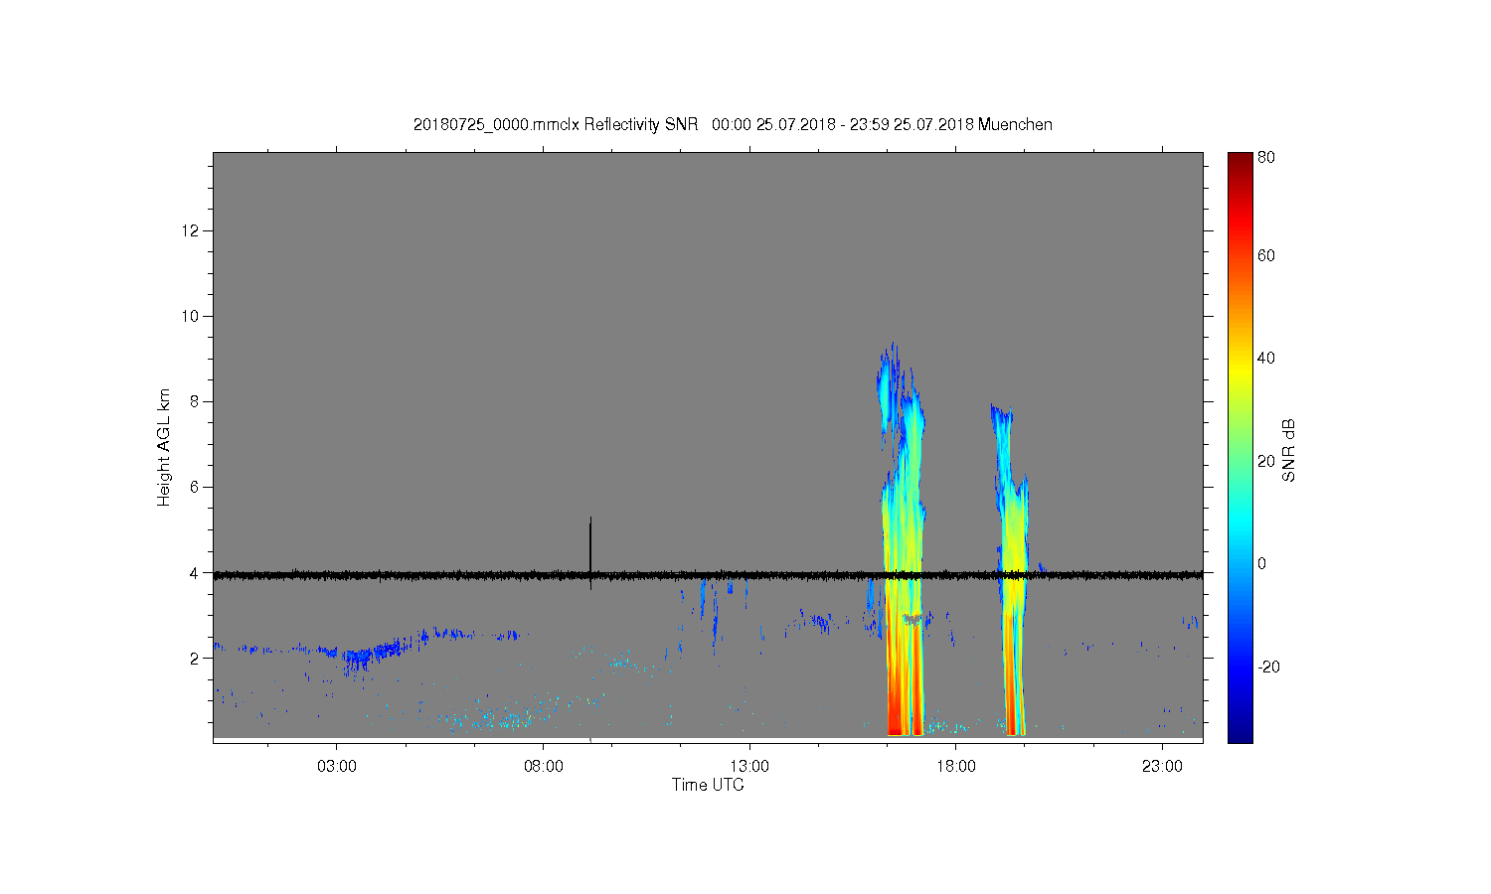
Task: Click the dark red top of colorbar
Action: (x=1240, y=161)
